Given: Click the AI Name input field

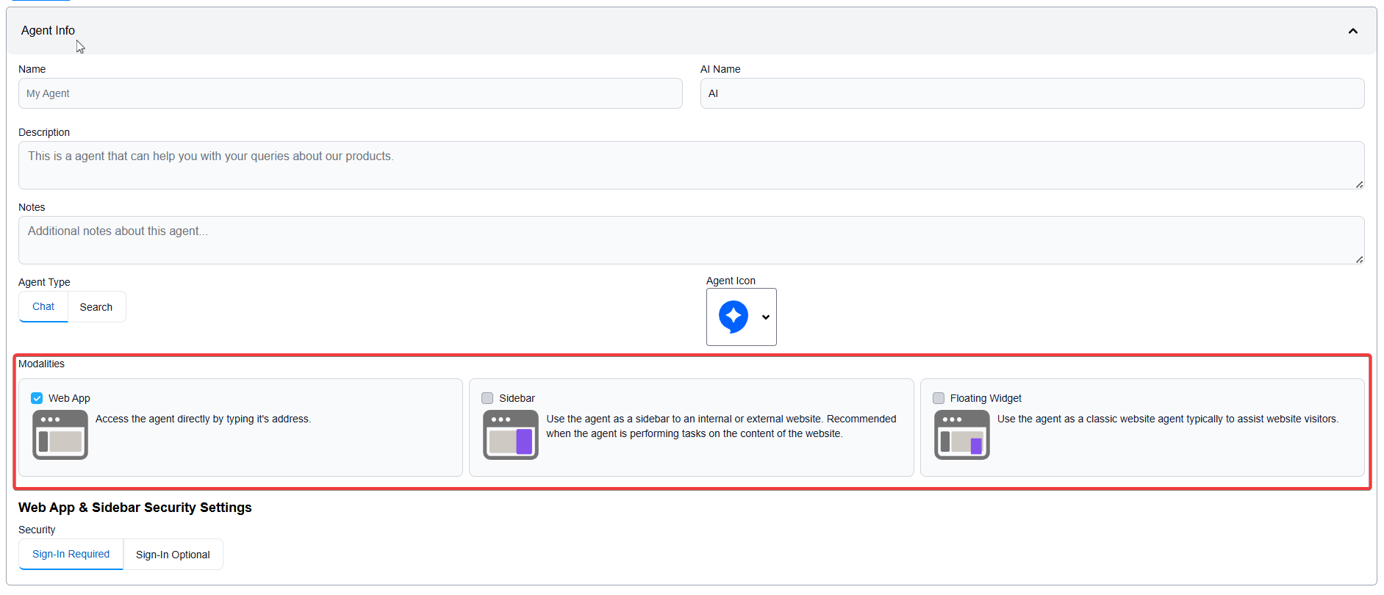Looking at the screenshot, I should (1032, 93).
